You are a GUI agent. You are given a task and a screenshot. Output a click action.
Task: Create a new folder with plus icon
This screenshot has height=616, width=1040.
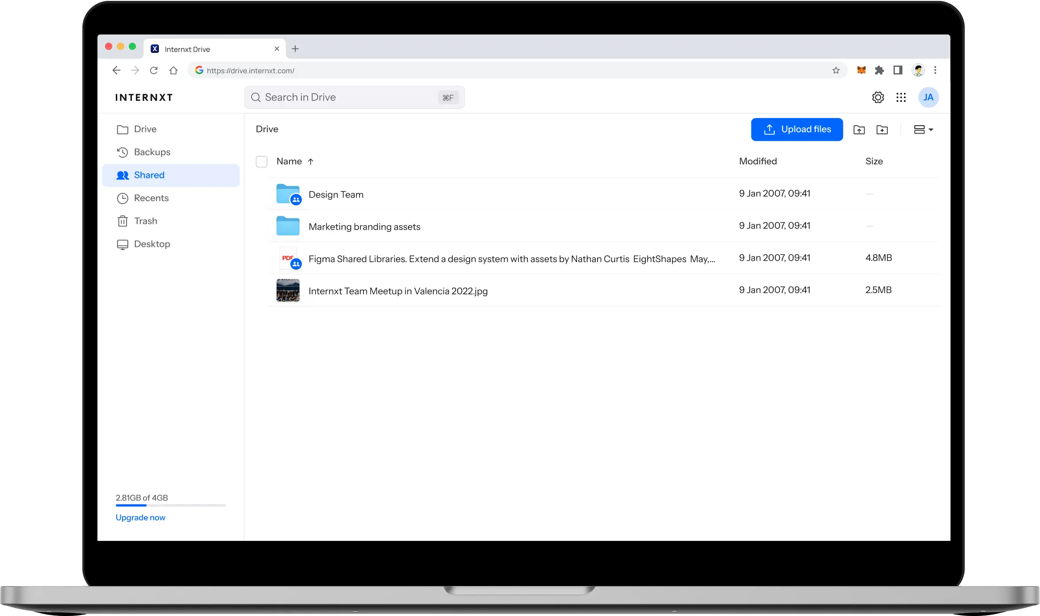(882, 130)
